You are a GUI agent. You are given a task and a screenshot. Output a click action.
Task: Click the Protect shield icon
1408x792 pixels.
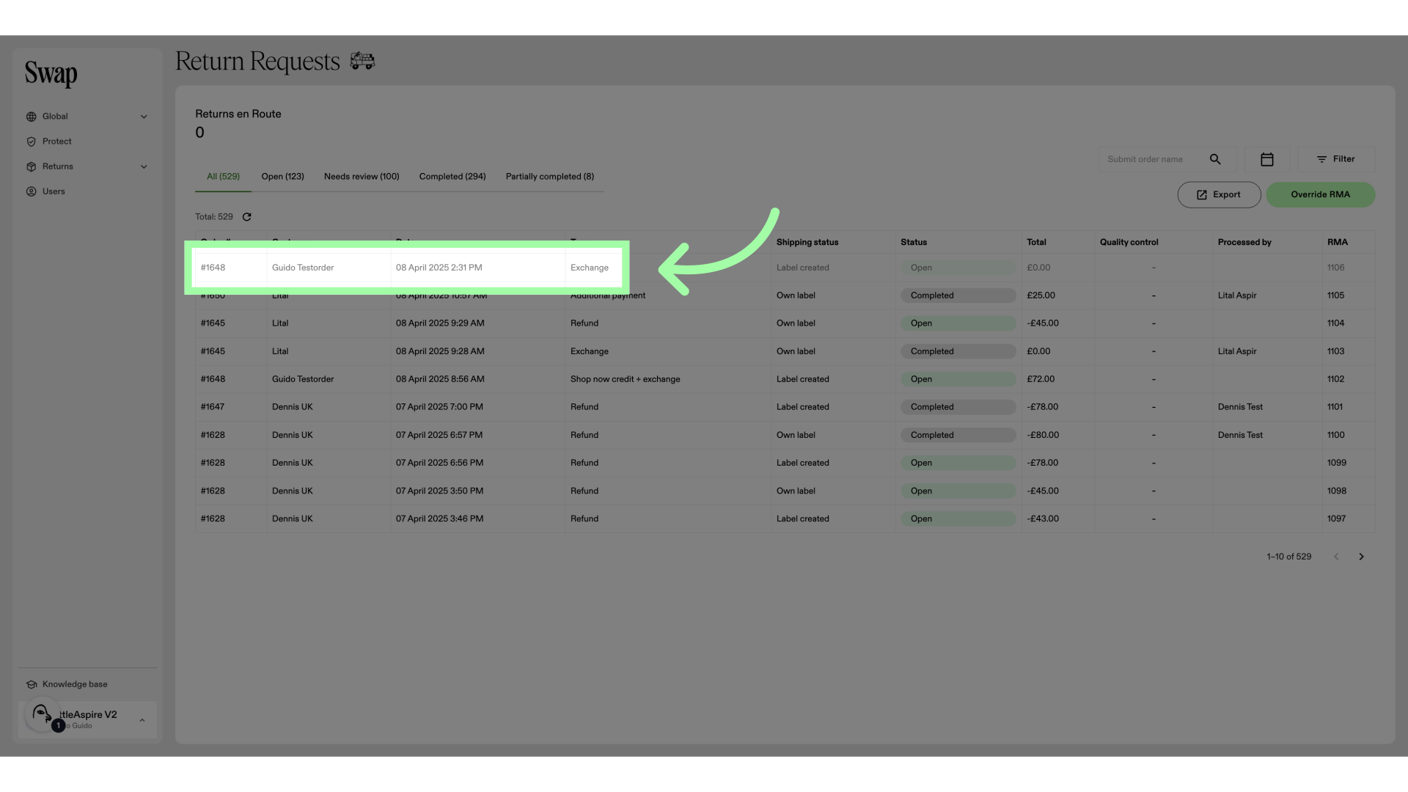(x=31, y=142)
